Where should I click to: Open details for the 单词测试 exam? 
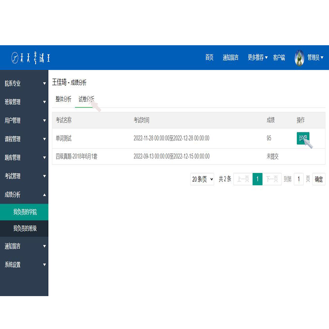303,138
